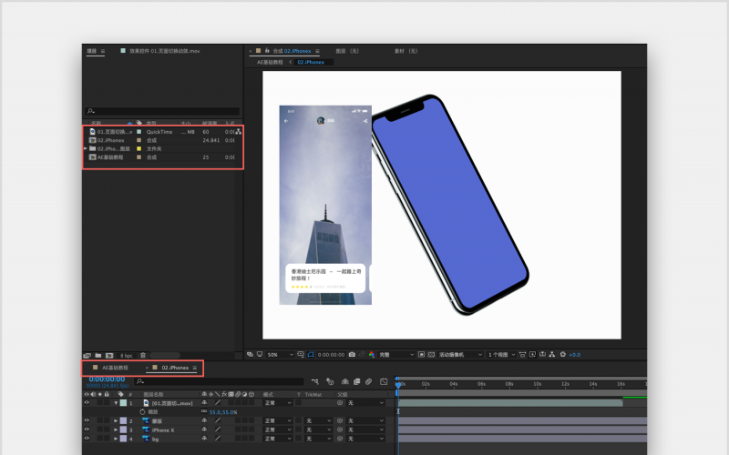
Task: Expand the 02.iPho...图层 folder
Action: pos(86,148)
